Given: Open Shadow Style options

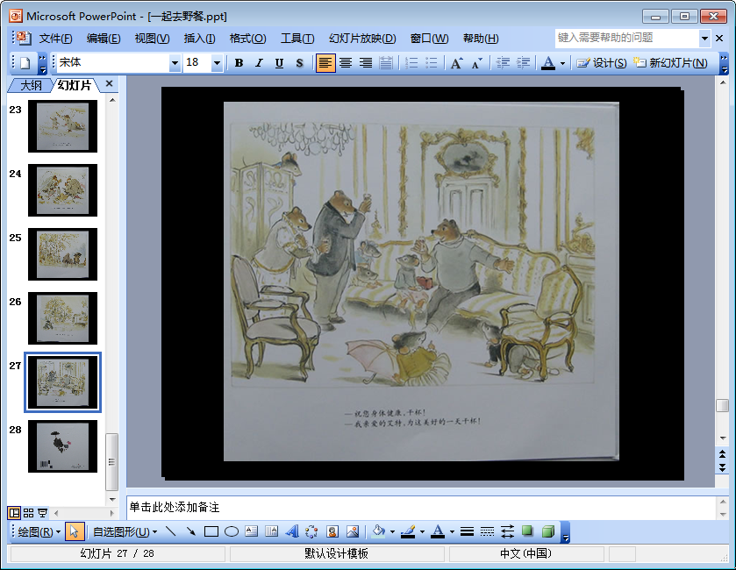Looking at the screenshot, I should [527, 531].
